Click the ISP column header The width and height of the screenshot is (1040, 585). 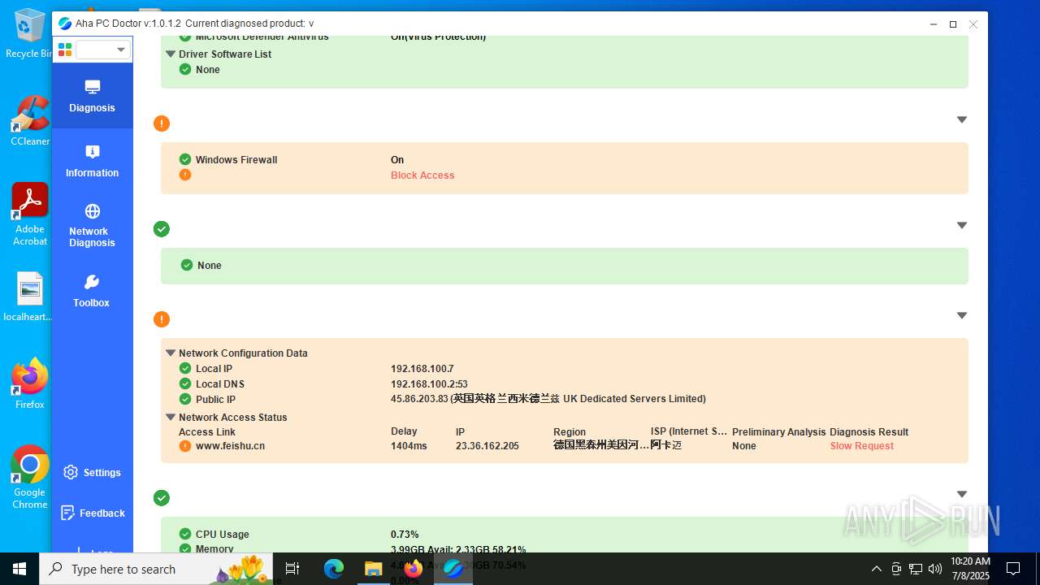tap(689, 431)
